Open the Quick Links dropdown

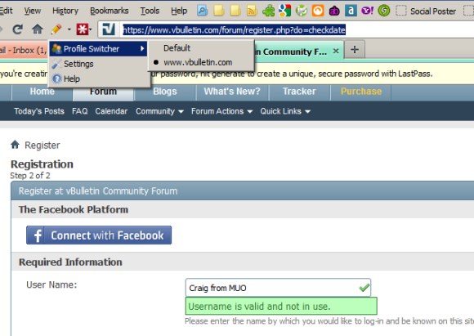[x=285, y=111]
